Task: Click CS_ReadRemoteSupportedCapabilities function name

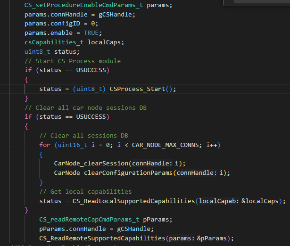Action: pyautogui.click(x=102, y=238)
